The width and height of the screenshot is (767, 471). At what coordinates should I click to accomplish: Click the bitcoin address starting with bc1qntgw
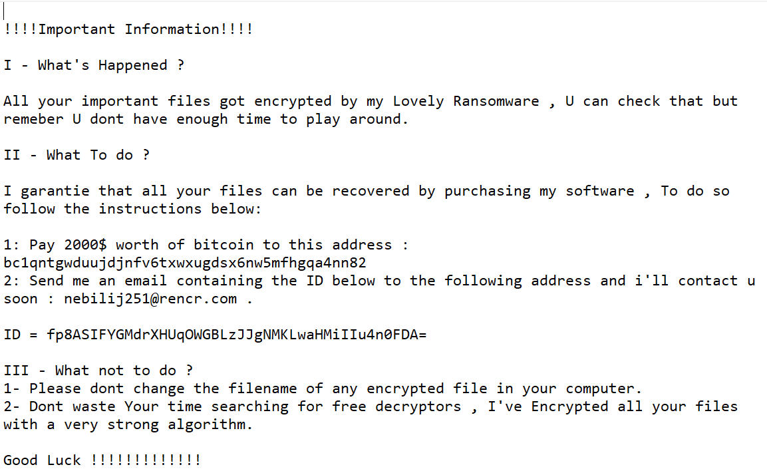pyautogui.click(x=185, y=263)
